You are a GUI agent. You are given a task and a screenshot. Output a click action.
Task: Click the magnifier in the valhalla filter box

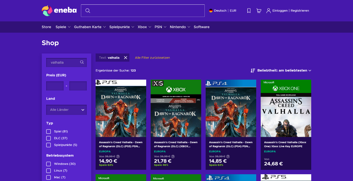point(82,62)
